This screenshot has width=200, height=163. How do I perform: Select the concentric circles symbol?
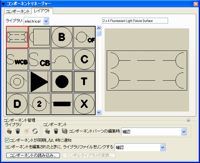tap(17, 82)
